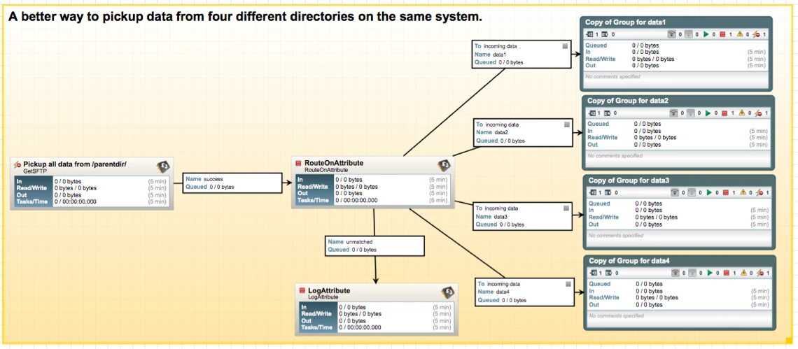Click the input port icon in data4 group

[x=594, y=273]
